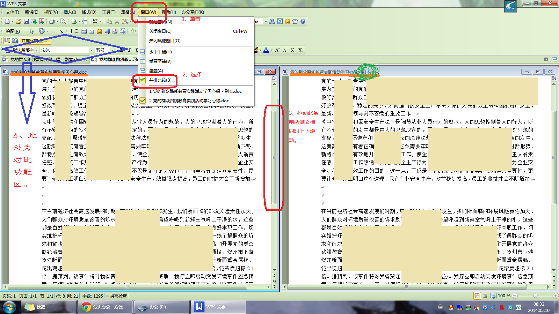The width and height of the screenshot is (559, 314).
Task: Select checked document 2 in window list
Action: click(190, 100)
